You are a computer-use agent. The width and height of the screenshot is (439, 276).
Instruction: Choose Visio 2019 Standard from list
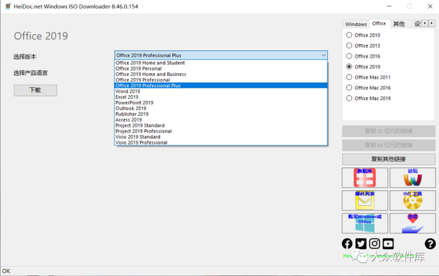(x=221, y=136)
